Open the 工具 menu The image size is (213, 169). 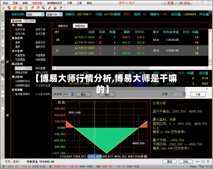tap(79, 3)
